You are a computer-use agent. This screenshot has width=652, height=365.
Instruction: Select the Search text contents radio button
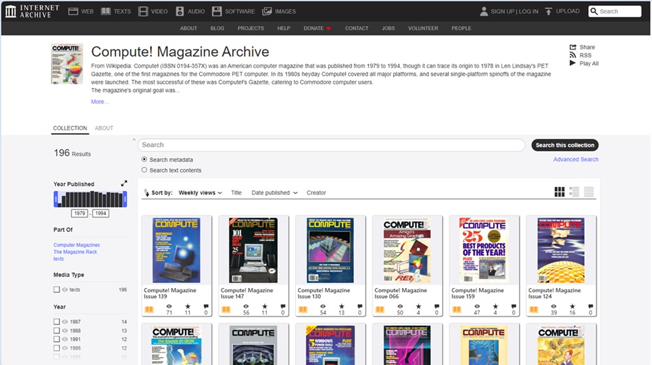click(144, 170)
